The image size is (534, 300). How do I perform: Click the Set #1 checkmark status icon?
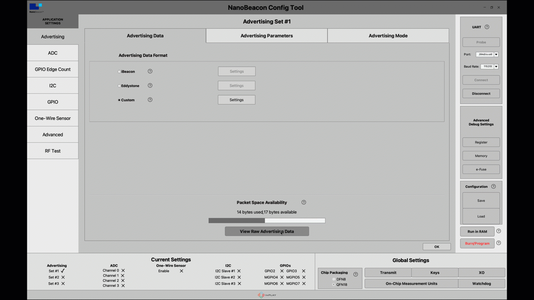[63, 271]
